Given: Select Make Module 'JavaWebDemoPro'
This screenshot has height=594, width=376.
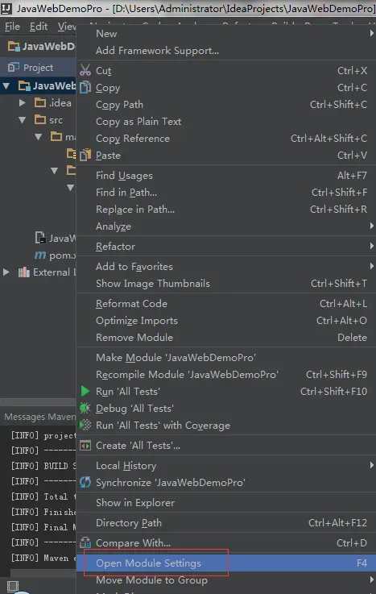Looking at the screenshot, I should pyautogui.click(x=226, y=358).
